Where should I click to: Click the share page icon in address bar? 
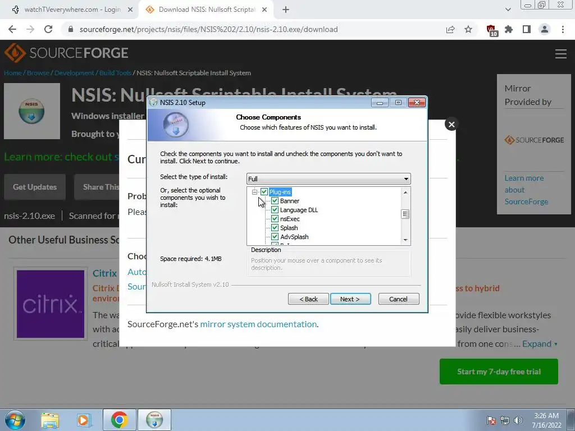[450, 29]
